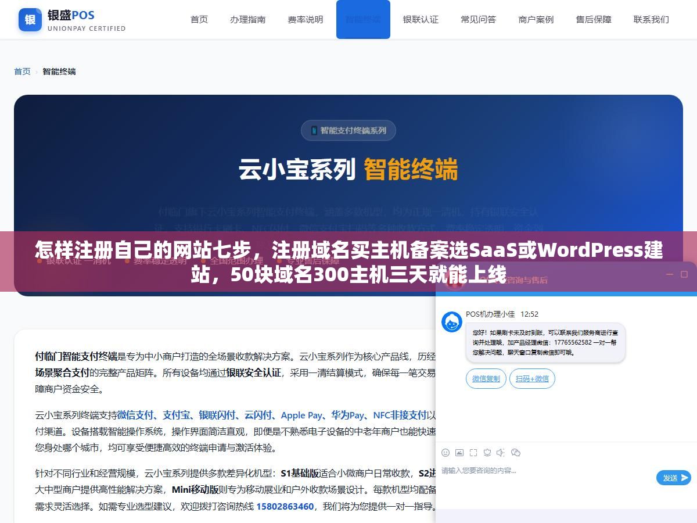This screenshot has width=697, height=523.
Task: Click the 智能支付终端系列 badge in the hero banner
Action: point(348,131)
